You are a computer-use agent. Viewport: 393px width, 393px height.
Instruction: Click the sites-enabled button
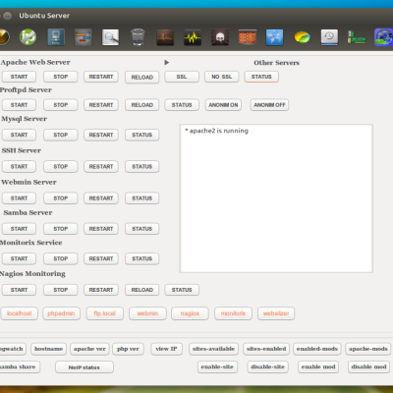(x=266, y=349)
